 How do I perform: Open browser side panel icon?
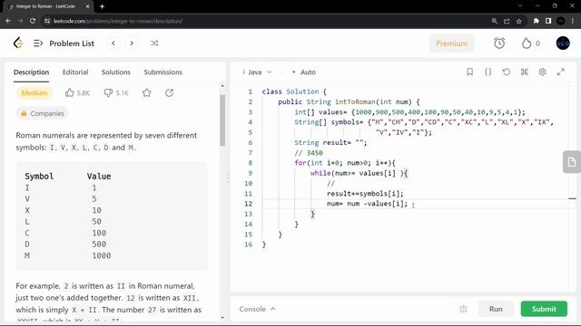click(548, 21)
